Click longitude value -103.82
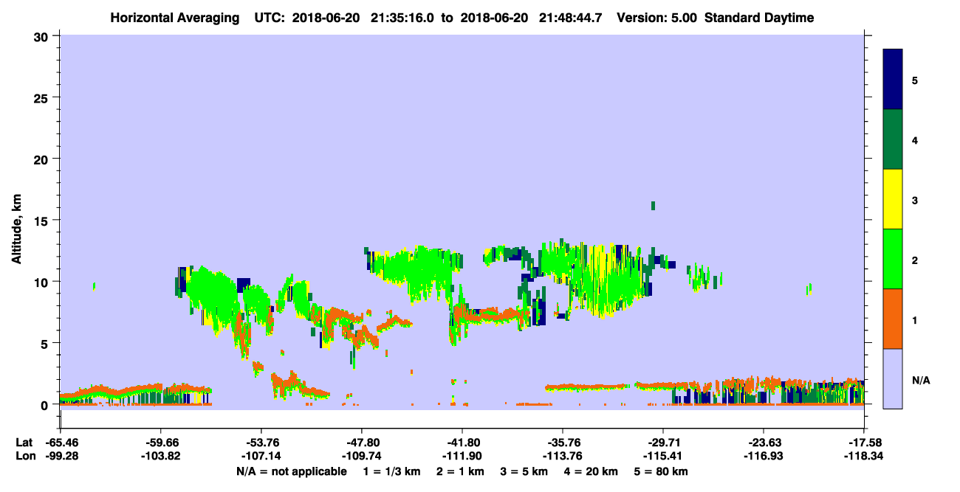Screen dimensions: 960x492 pyautogui.click(x=160, y=456)
